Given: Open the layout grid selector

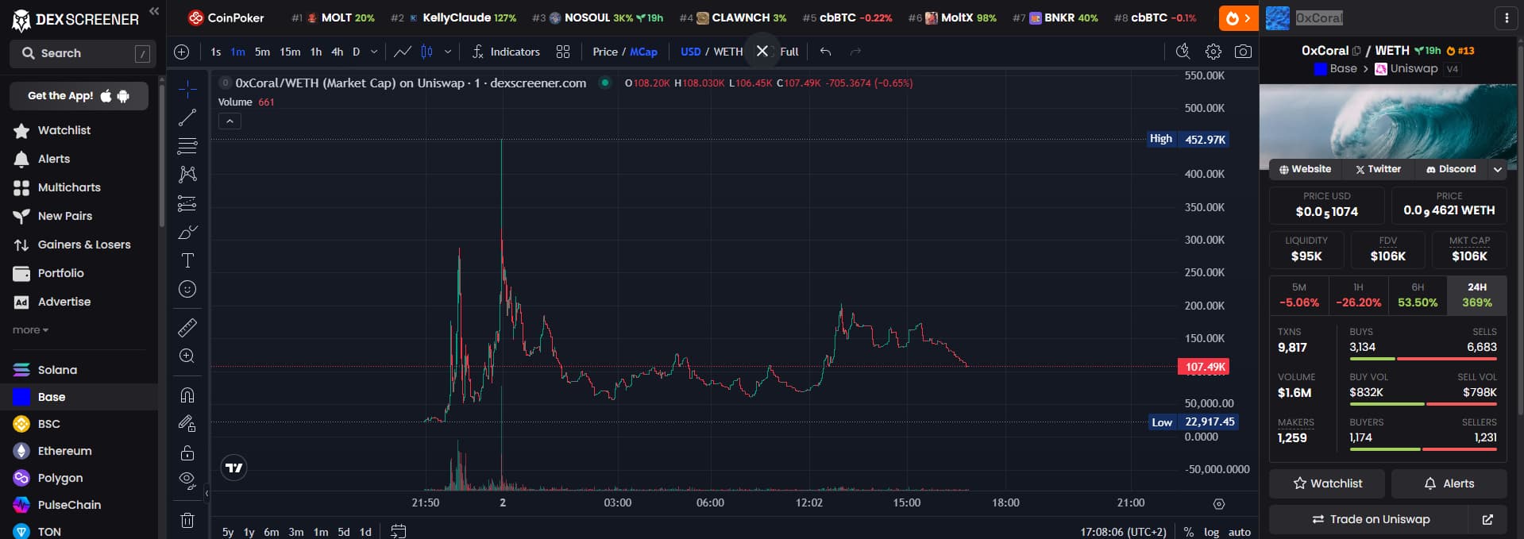Looking at the screenshot, I should (x=563, y=52).
